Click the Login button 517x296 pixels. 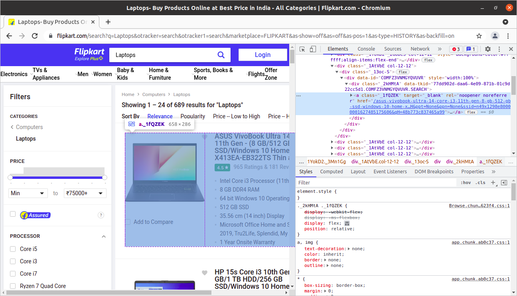[263, 55]
